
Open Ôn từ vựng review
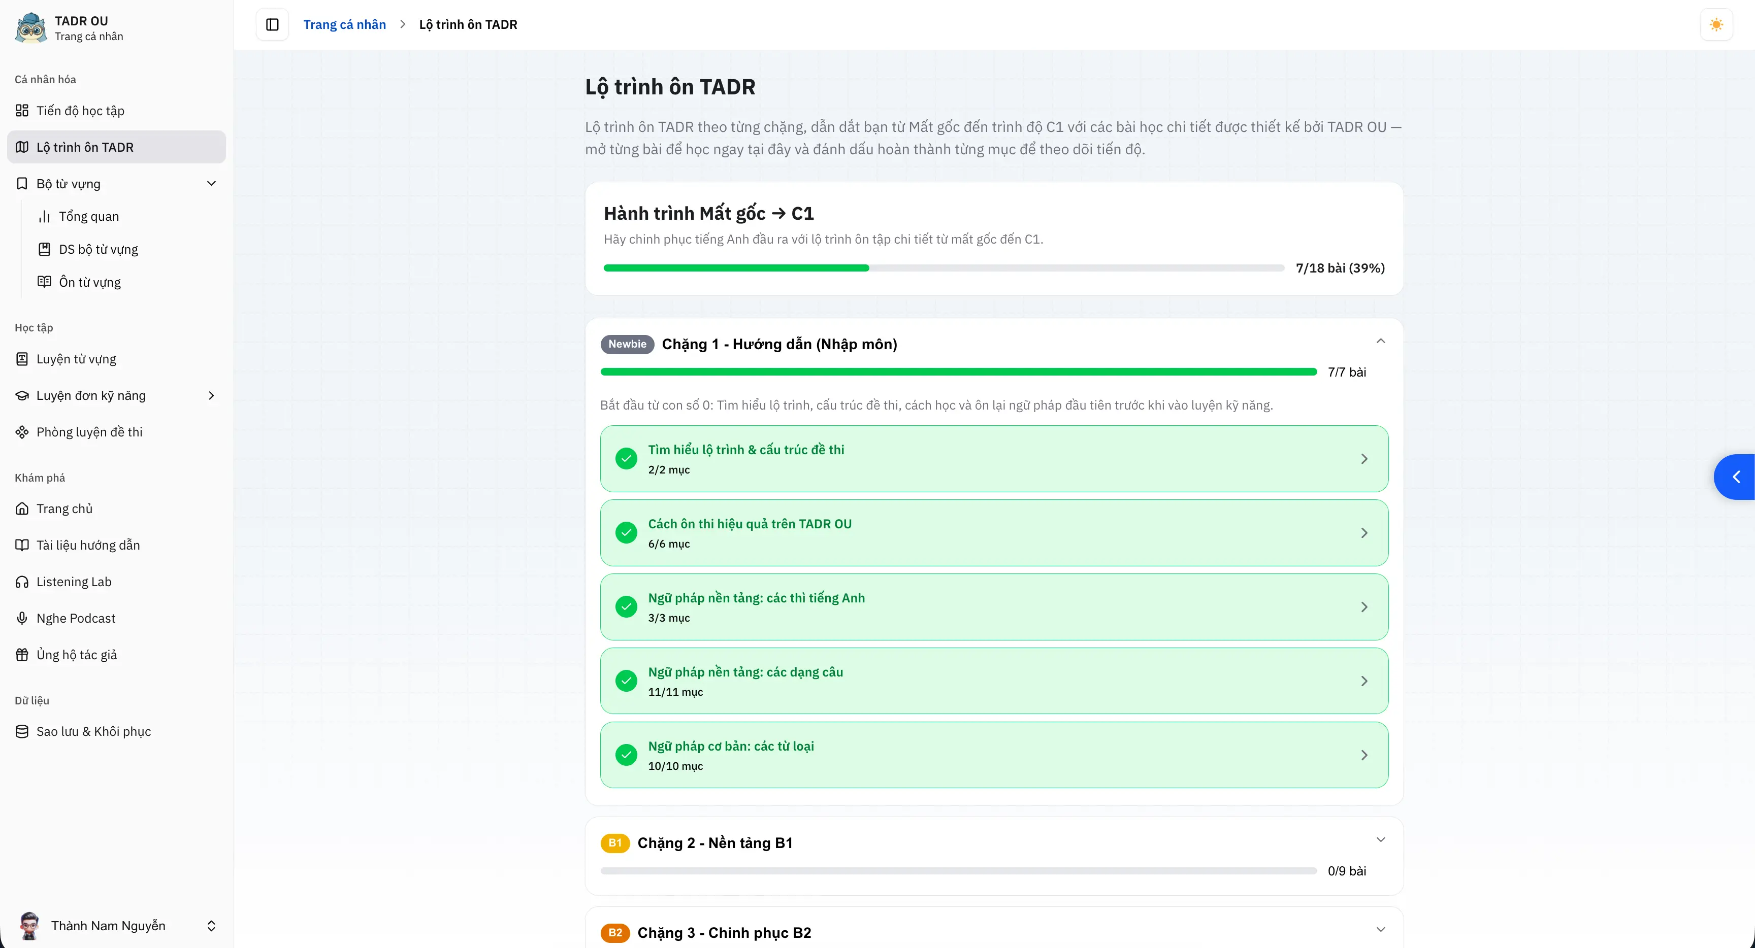(x=127, y=282)
